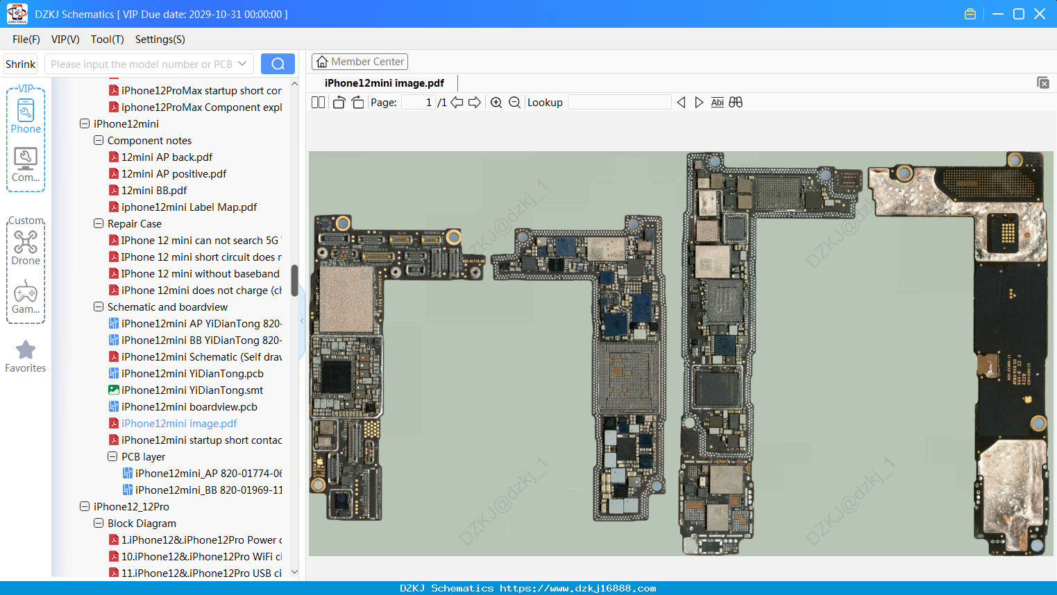The height and width of the screenshot is (595, 1057).
Task: Collapse the Repair Case folder
Action: pyautogui.click(x=99, y=223)
